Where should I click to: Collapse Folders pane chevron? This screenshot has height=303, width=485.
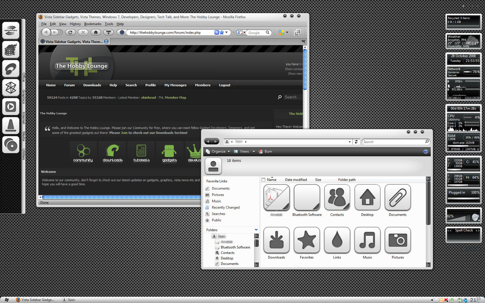(256, 230)
